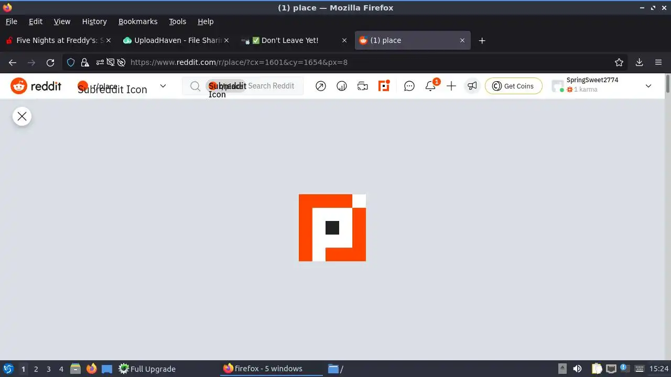Screen dimensions: 671x377
Task: Close the UploadHaven tab
Action: click(x=226, y=40)
